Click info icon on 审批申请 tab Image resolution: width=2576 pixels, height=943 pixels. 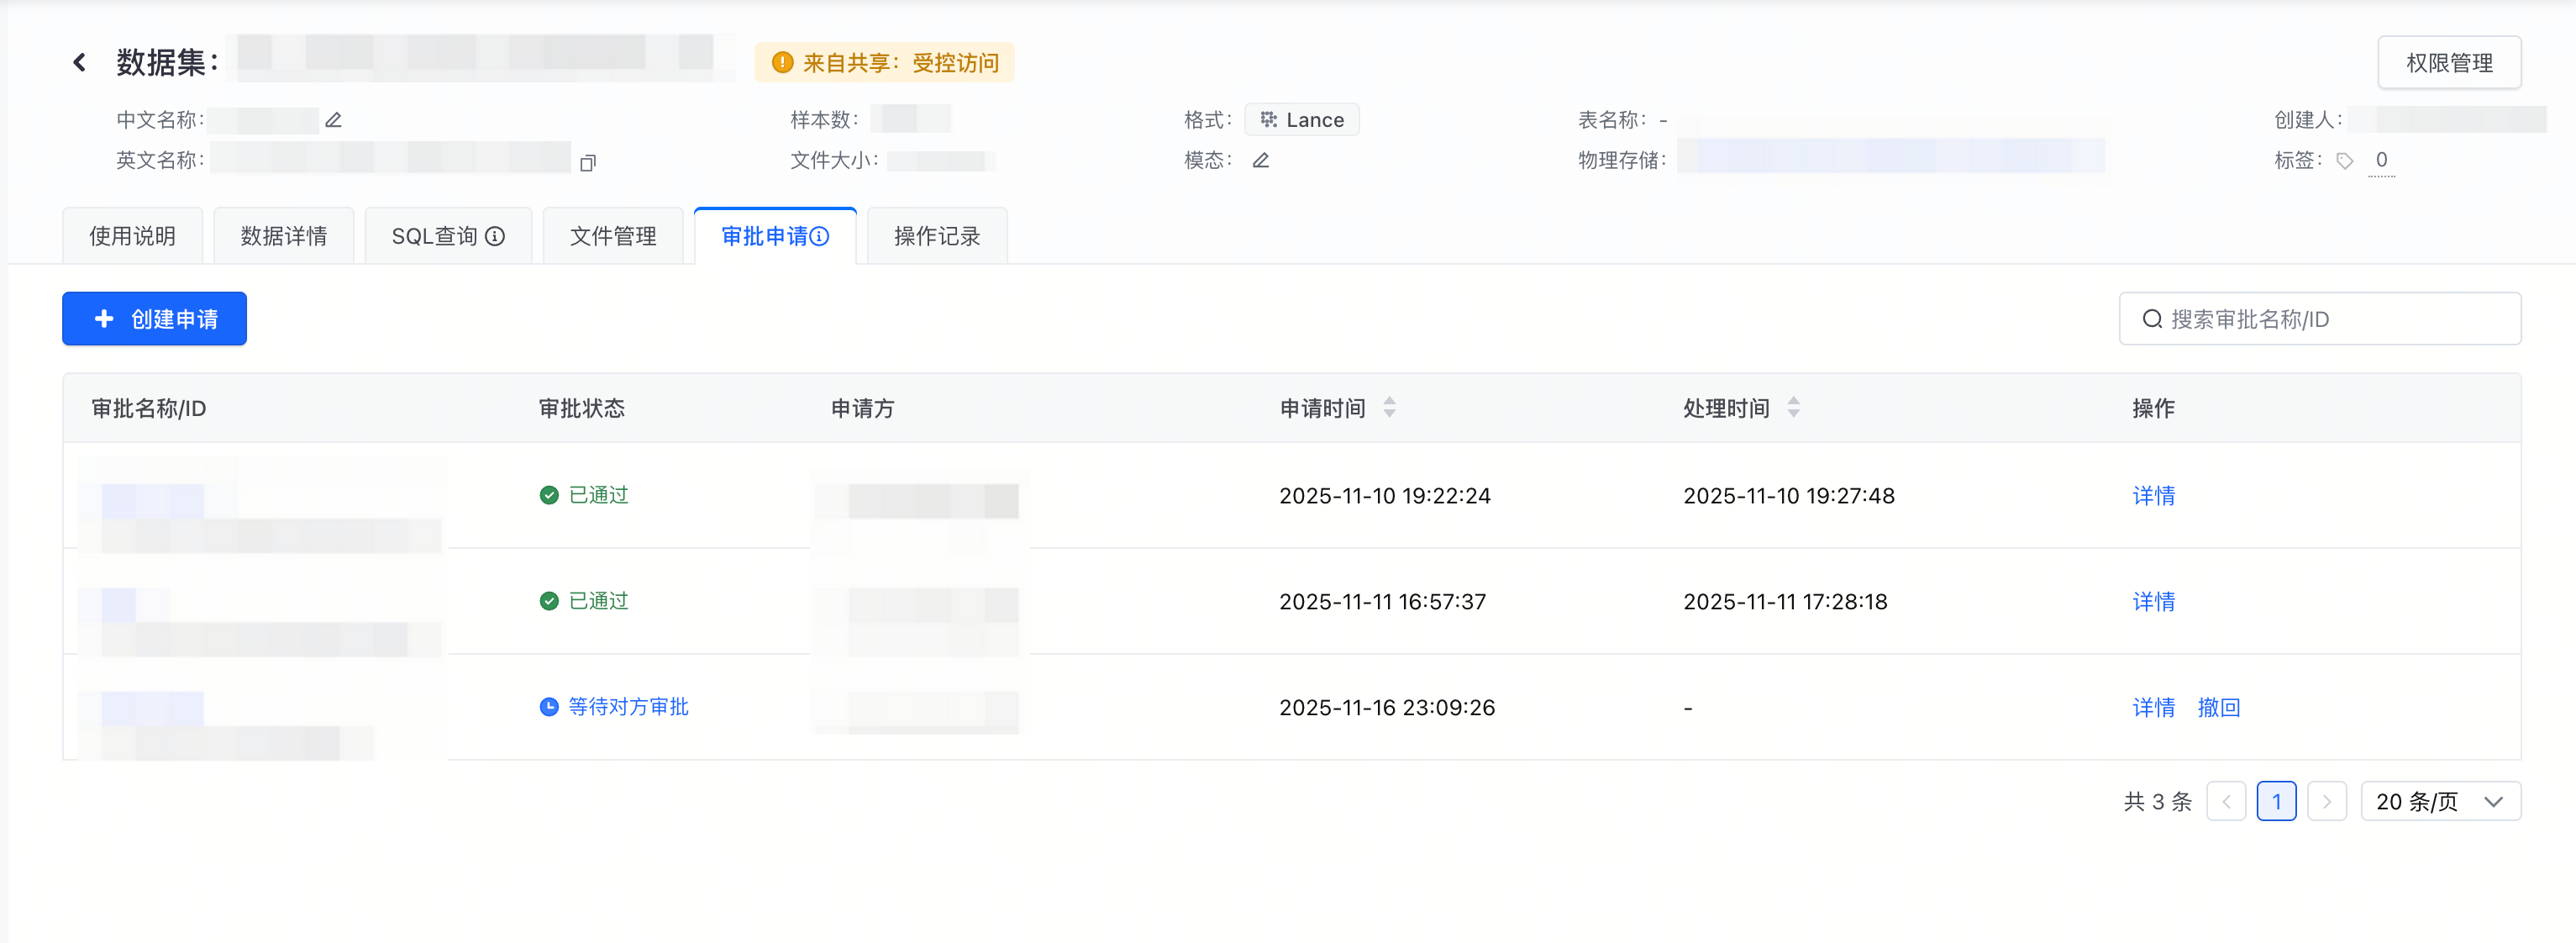[820, 236]
